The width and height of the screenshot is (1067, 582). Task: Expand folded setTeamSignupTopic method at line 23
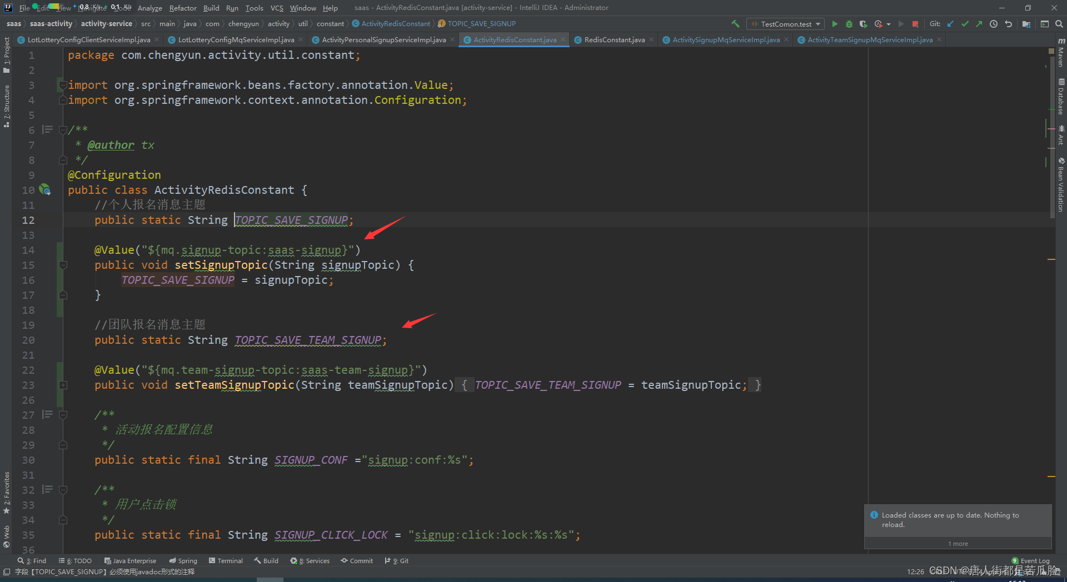click(63, 385)
